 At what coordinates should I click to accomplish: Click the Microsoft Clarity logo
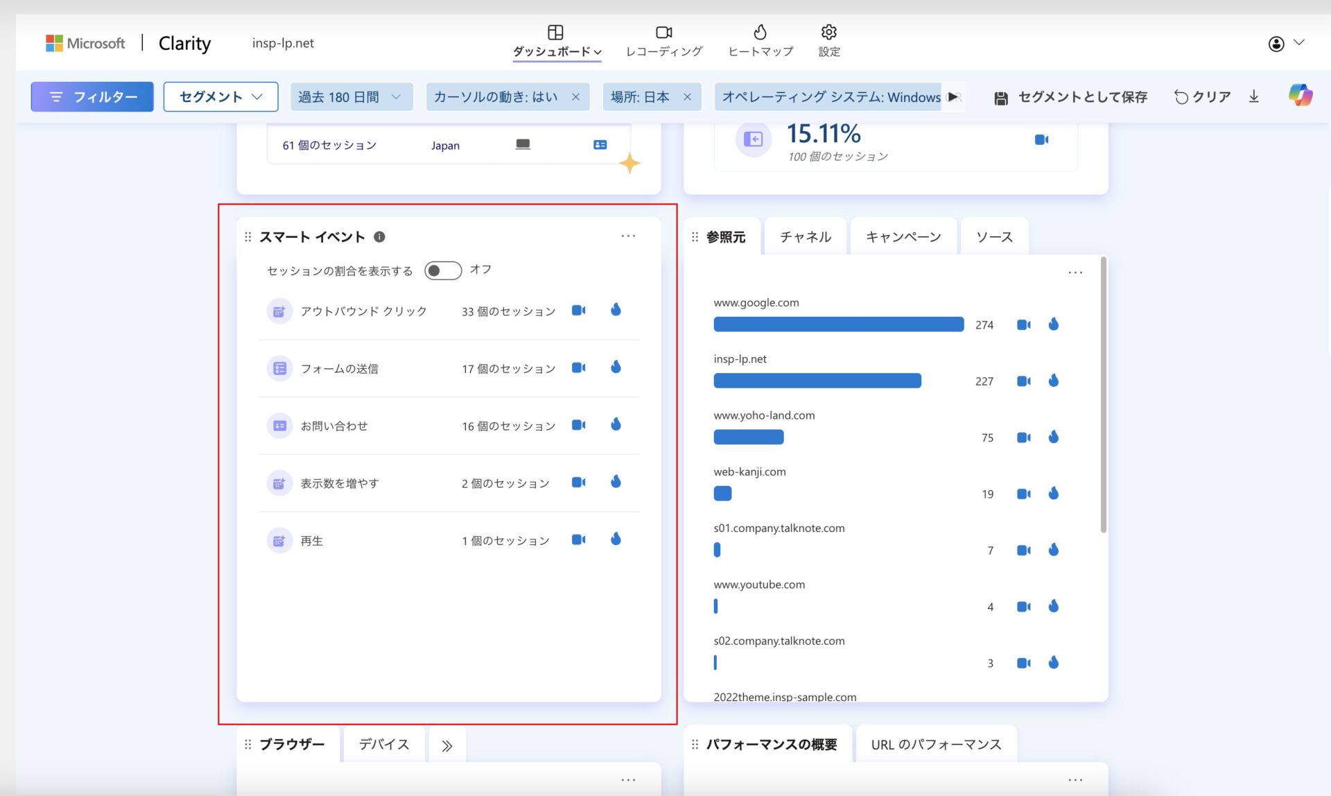coord(128,43)
